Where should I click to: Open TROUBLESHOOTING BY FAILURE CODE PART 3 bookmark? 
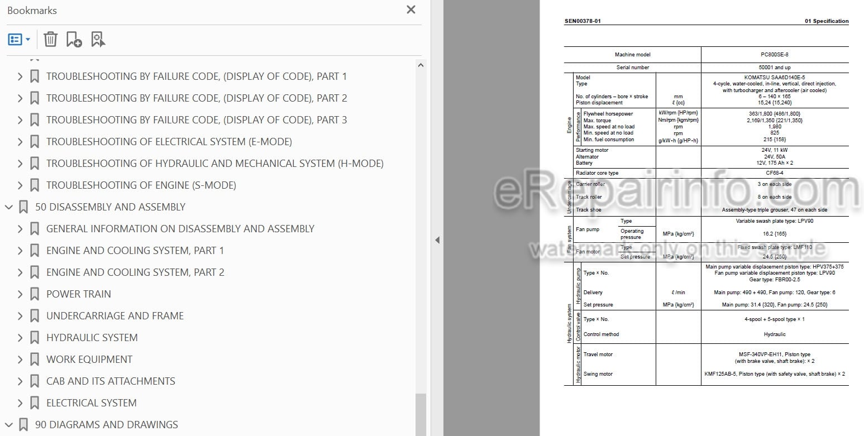coord(197,120)
